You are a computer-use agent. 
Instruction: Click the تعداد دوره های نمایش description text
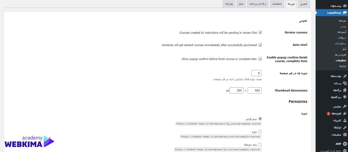tap(238, 79)
